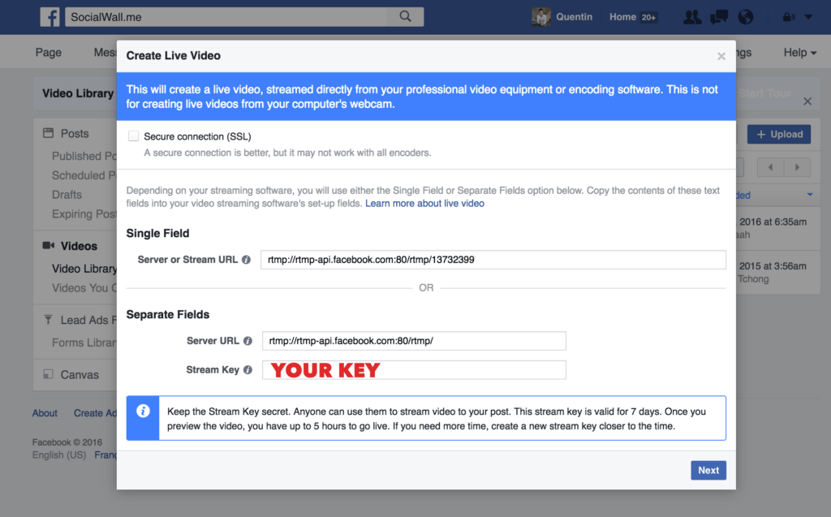This screenshot has height=517, width=831.
Task: Select Home in the top navigation bar
Action: pyautogui.click(x=622, y=16)
